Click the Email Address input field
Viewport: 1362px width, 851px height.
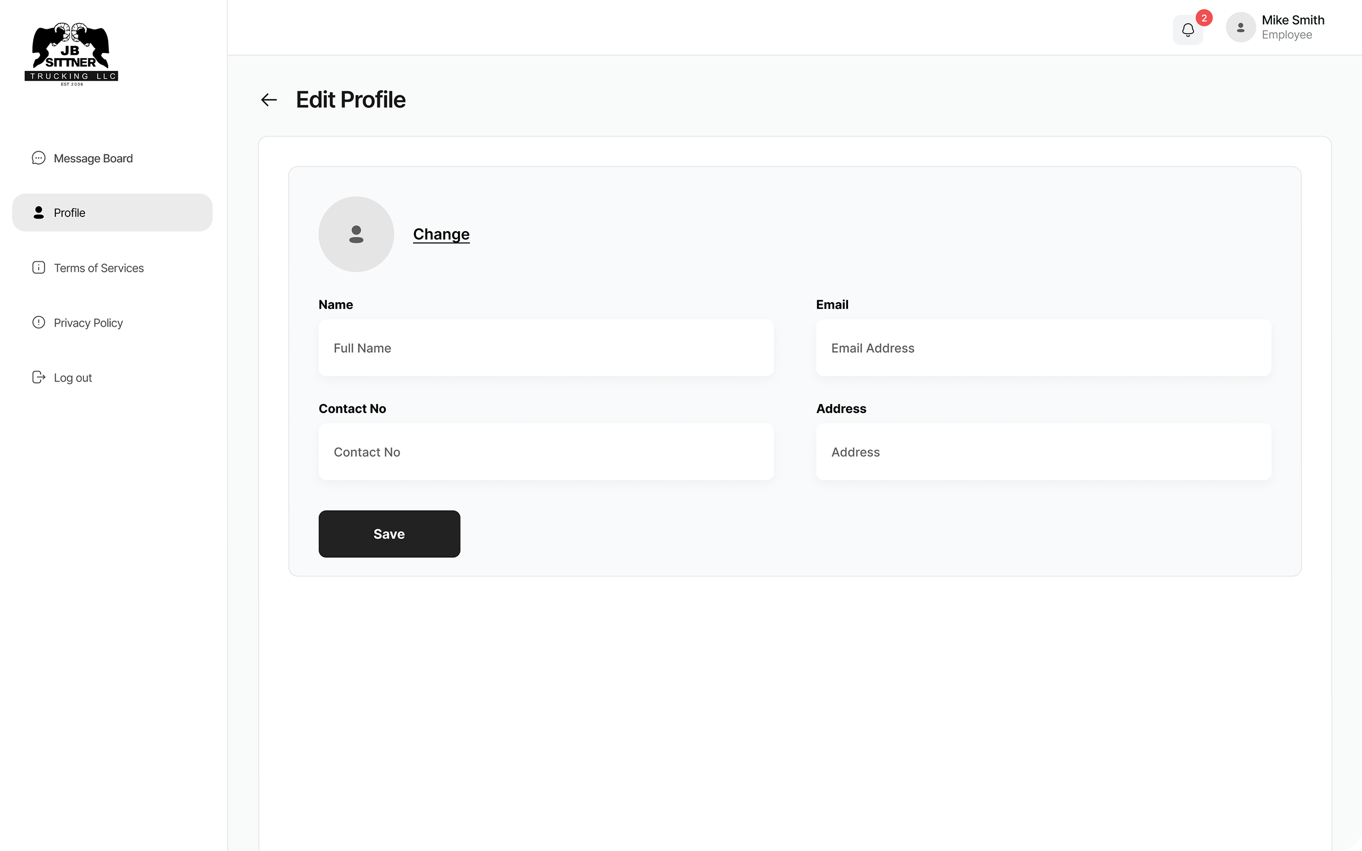pyautogui.click(x=1043, y=348)
